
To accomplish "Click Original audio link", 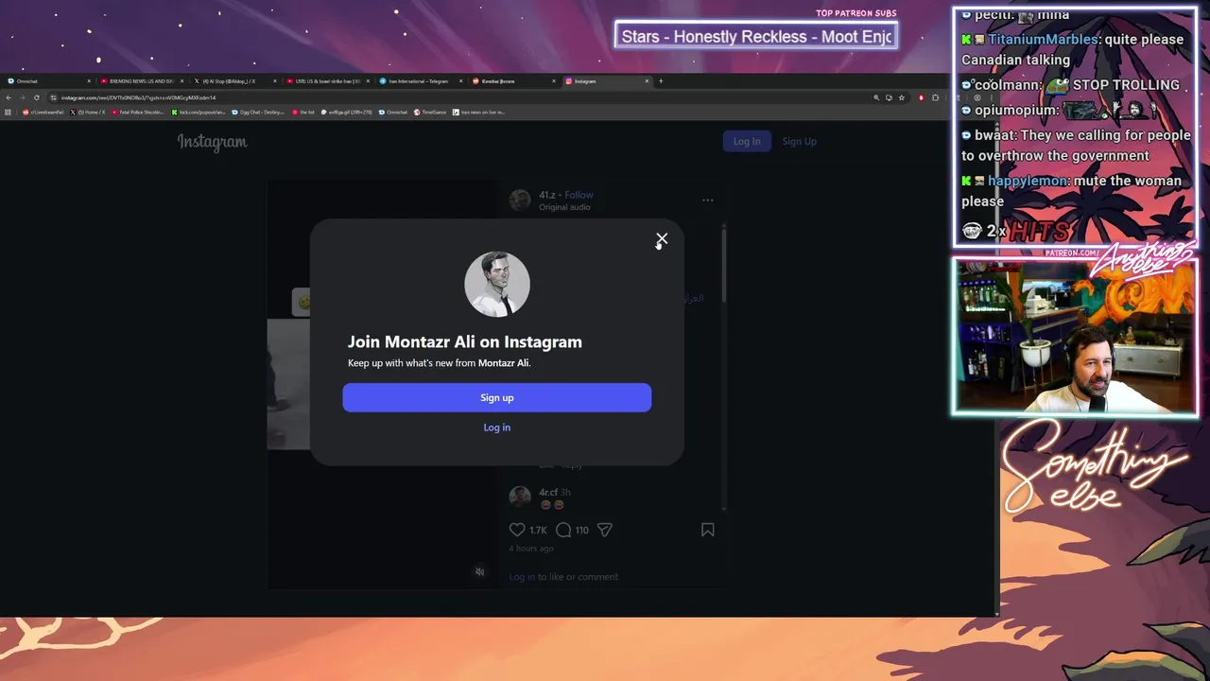I will pyautogui.click(x=564, y=207).
